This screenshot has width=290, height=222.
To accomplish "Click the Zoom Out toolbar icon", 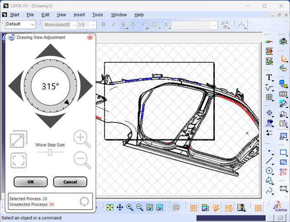I will coord(140,207).
